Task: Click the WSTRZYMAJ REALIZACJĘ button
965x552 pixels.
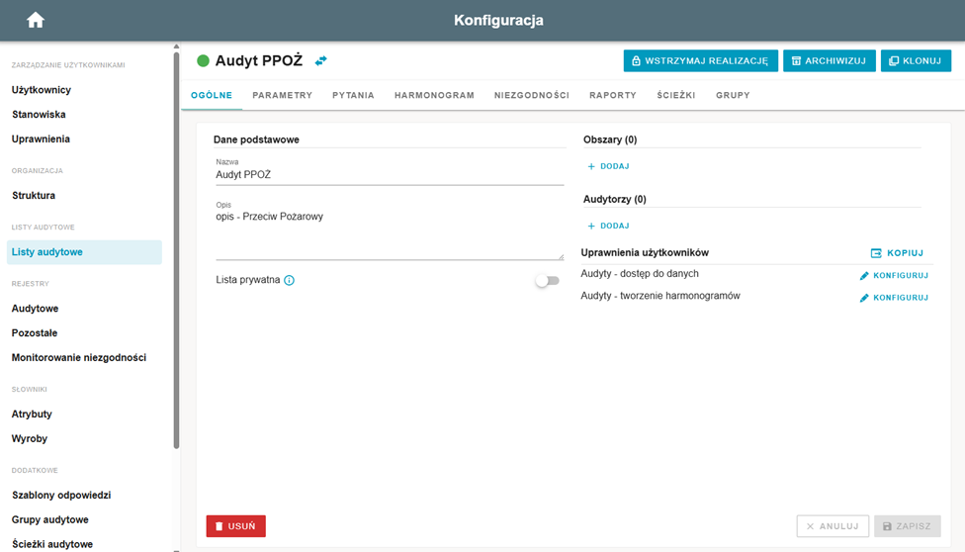Action: (x=700, y=61)
